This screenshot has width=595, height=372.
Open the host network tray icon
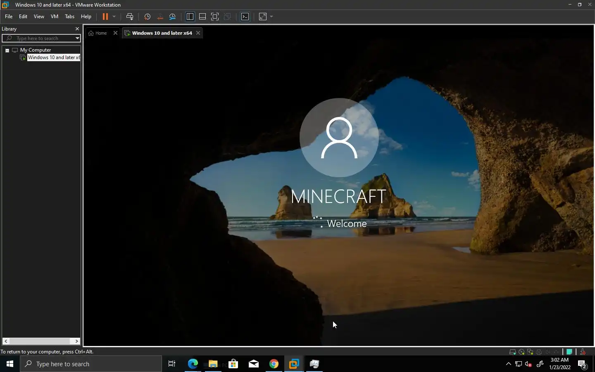[519, 364]
